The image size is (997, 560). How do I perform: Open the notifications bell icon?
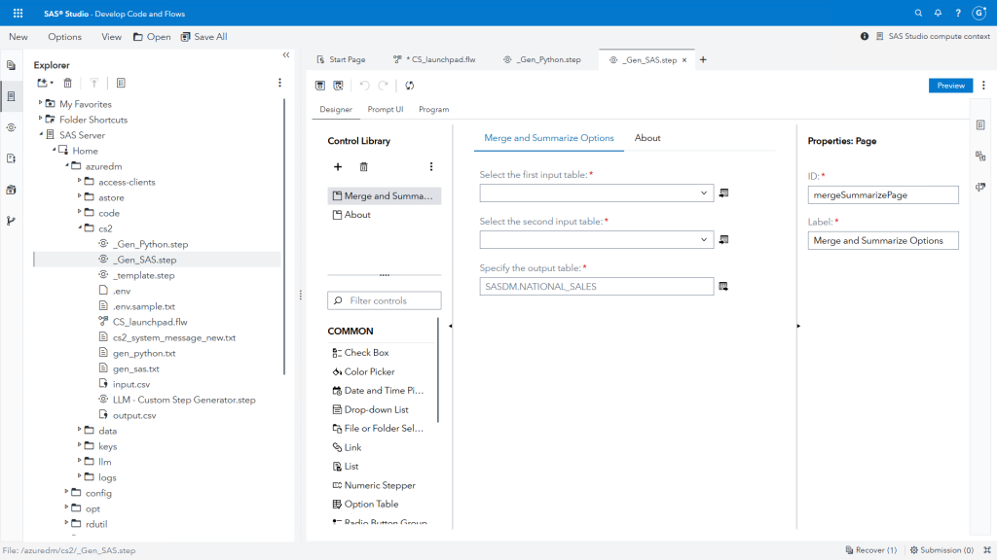(938, 14)
